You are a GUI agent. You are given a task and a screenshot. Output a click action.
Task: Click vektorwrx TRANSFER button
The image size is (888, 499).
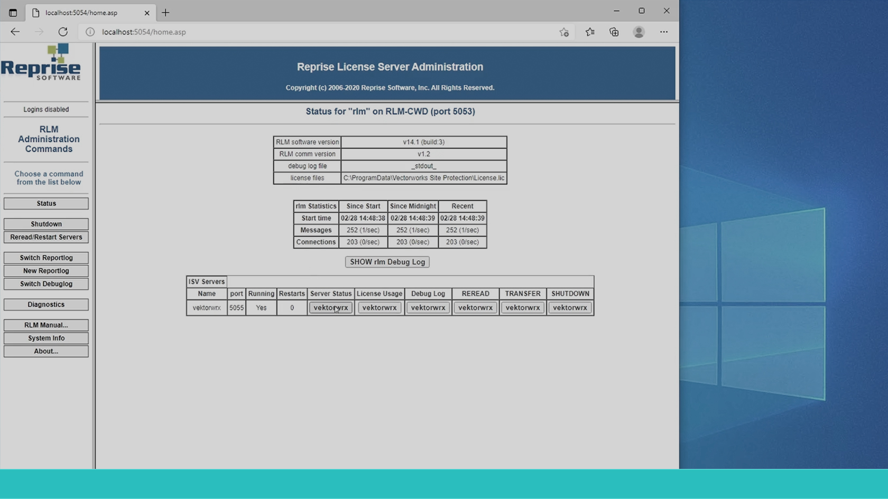pyautogui.click(x=523, y=307)
